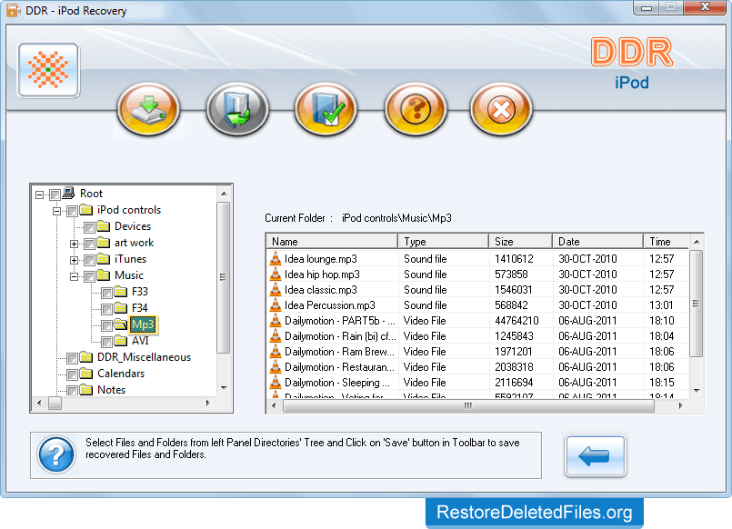Open Help via orange question mark button
Viewport: 732px width, 529px height.
coord(416,110)
